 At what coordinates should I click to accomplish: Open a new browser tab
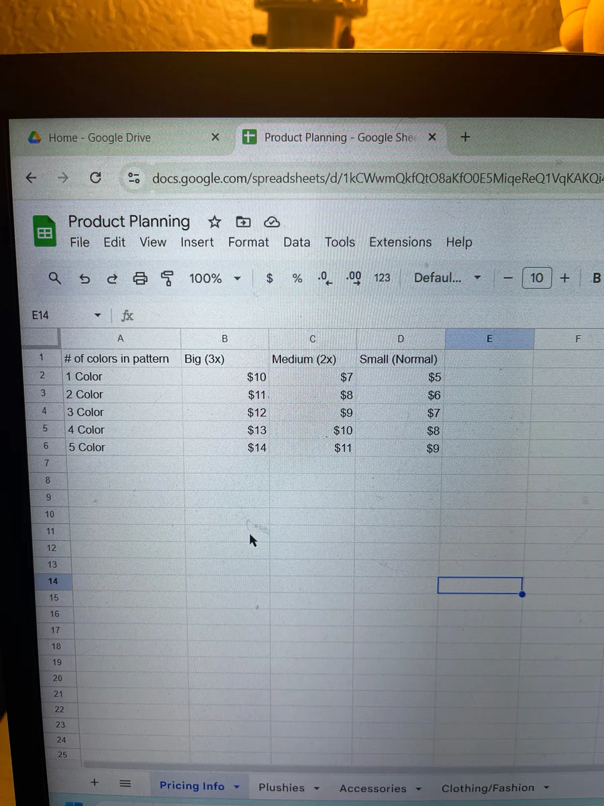pos(466,137)
